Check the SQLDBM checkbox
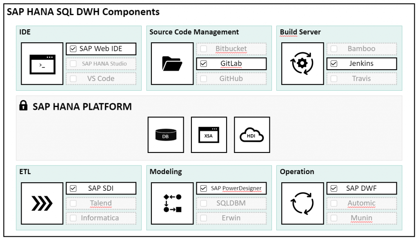The height and width of the screenshot is (240, 418). pyautogui.click(x=203, y=203)
